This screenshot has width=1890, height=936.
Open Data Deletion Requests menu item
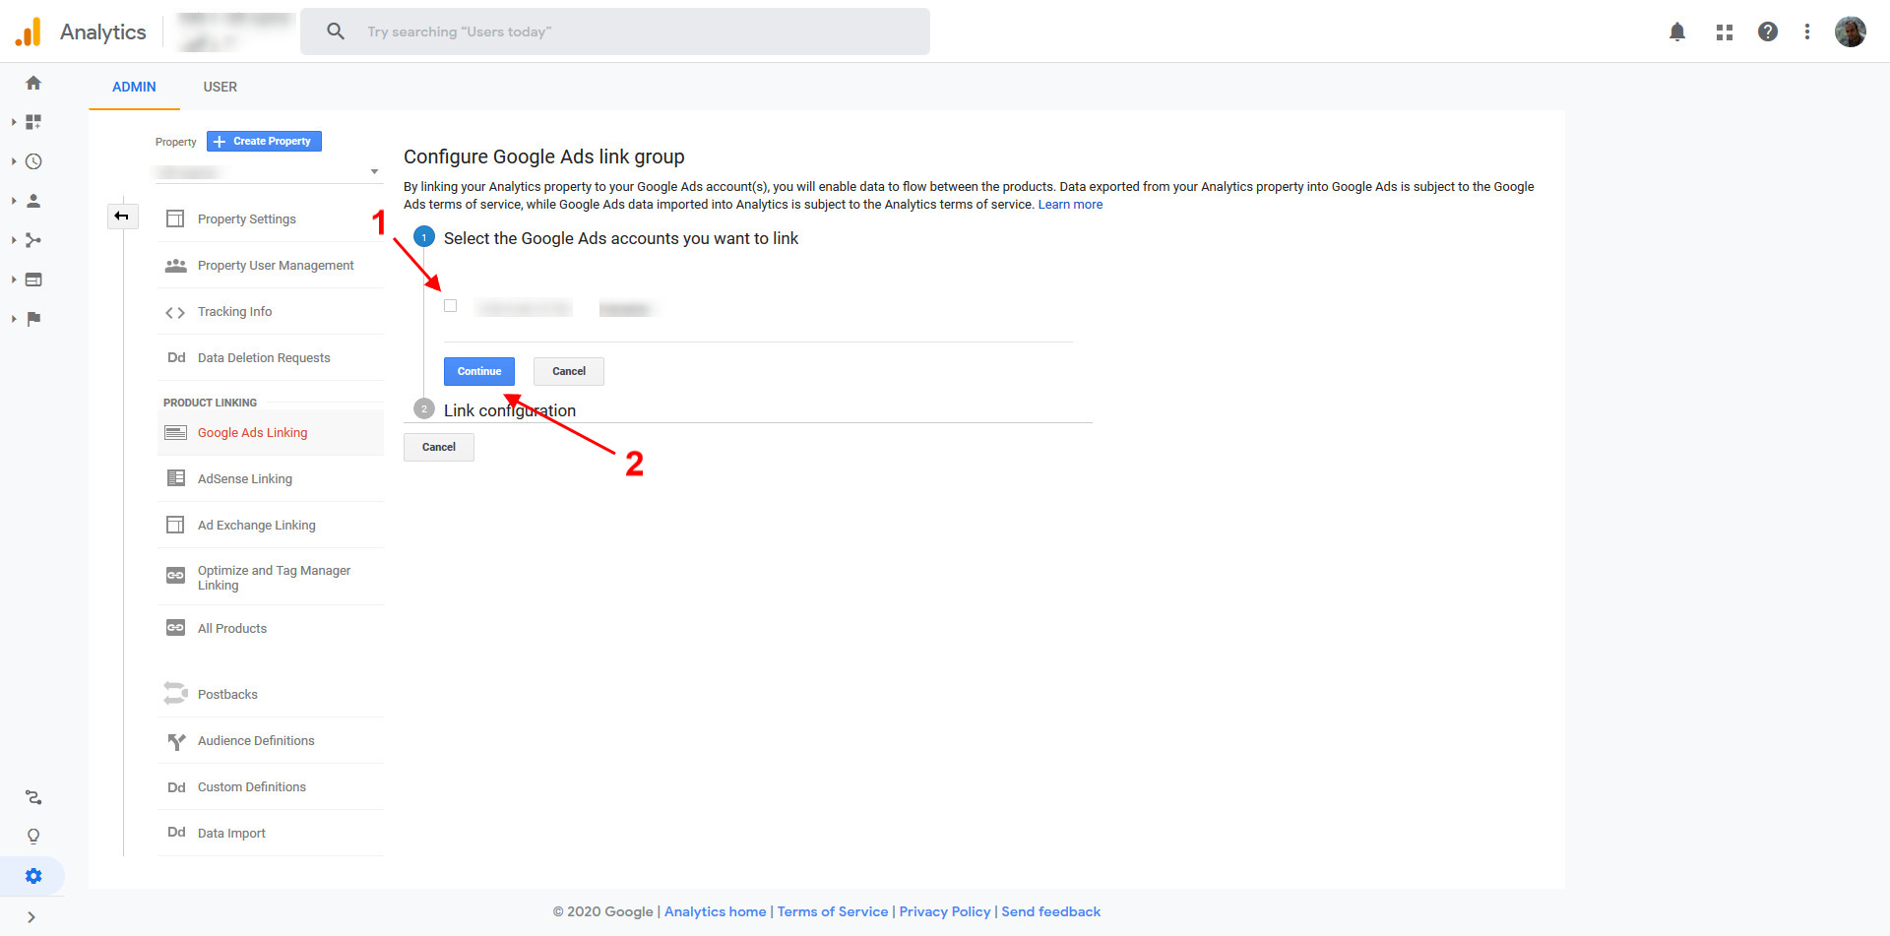(271, 357)
